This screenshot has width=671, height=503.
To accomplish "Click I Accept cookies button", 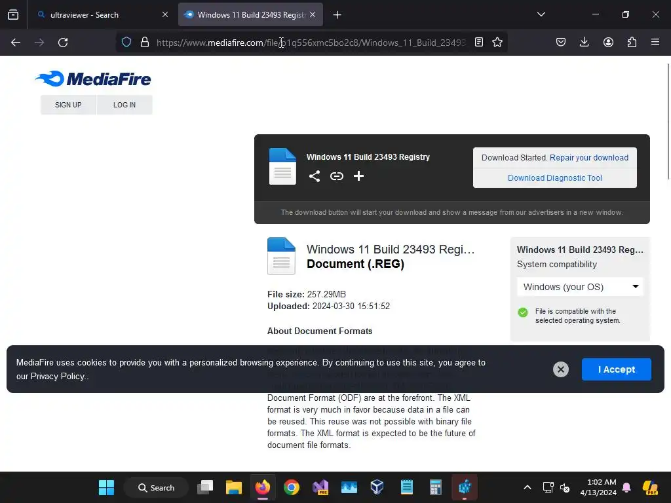I will (x=616, y=369).
